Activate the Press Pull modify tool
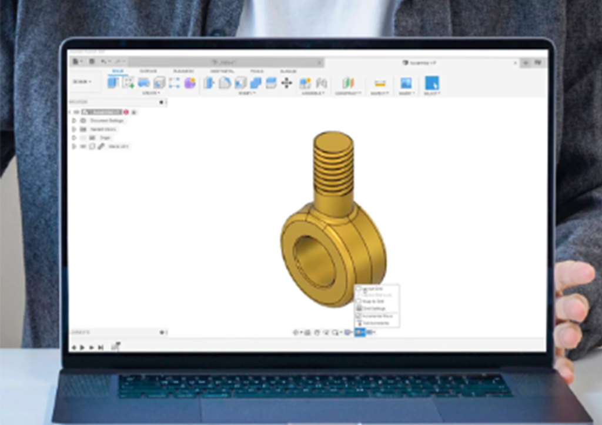Image resolution: width=602 pixels, height=425 pixels. pyautogui.click(x=208, y=83)
